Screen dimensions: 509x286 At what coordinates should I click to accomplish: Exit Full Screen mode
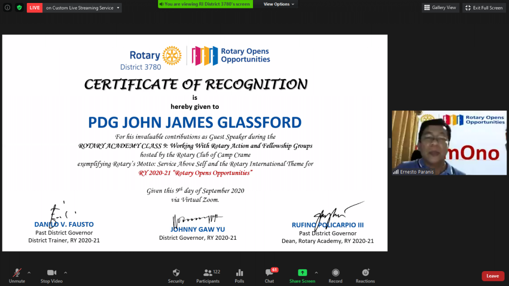pyautogui.click(x=484, y=8)
